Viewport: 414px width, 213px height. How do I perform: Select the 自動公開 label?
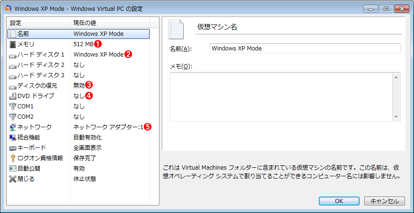click(x=29, y=169)
